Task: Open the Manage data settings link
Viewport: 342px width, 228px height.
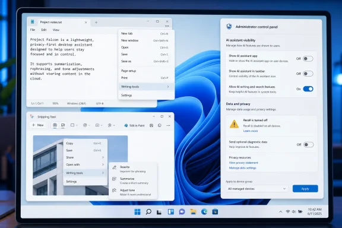Action: tap(242, 168)
